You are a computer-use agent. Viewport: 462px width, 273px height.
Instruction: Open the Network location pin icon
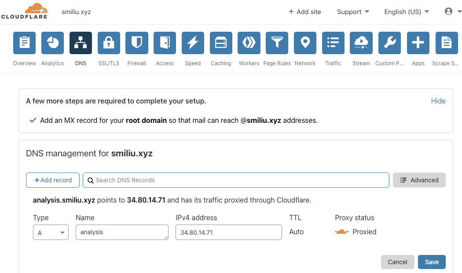point(305,43)
